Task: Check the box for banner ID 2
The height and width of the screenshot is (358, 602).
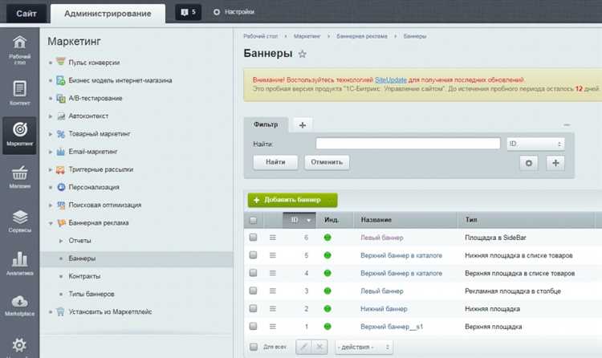Action: [x=253, y=308]
